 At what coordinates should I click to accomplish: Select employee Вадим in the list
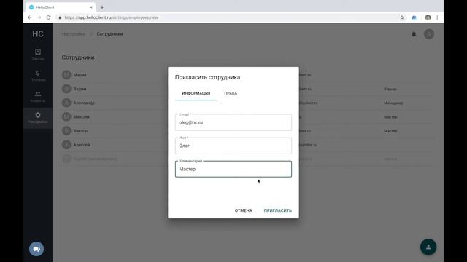[x=80, y=89]
